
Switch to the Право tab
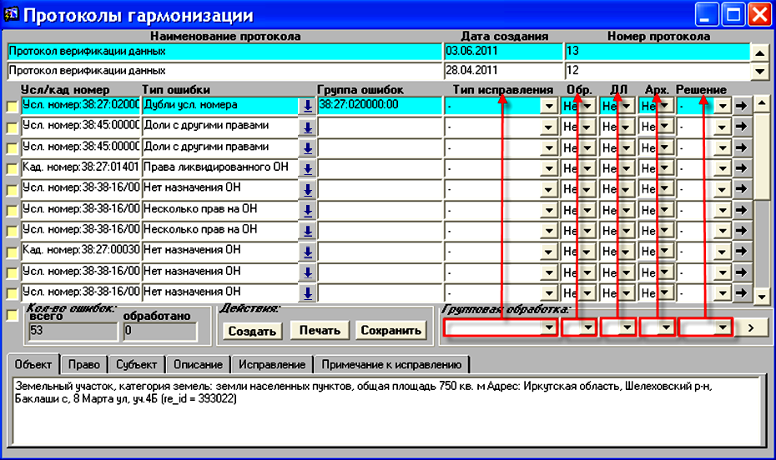point(83,365)
